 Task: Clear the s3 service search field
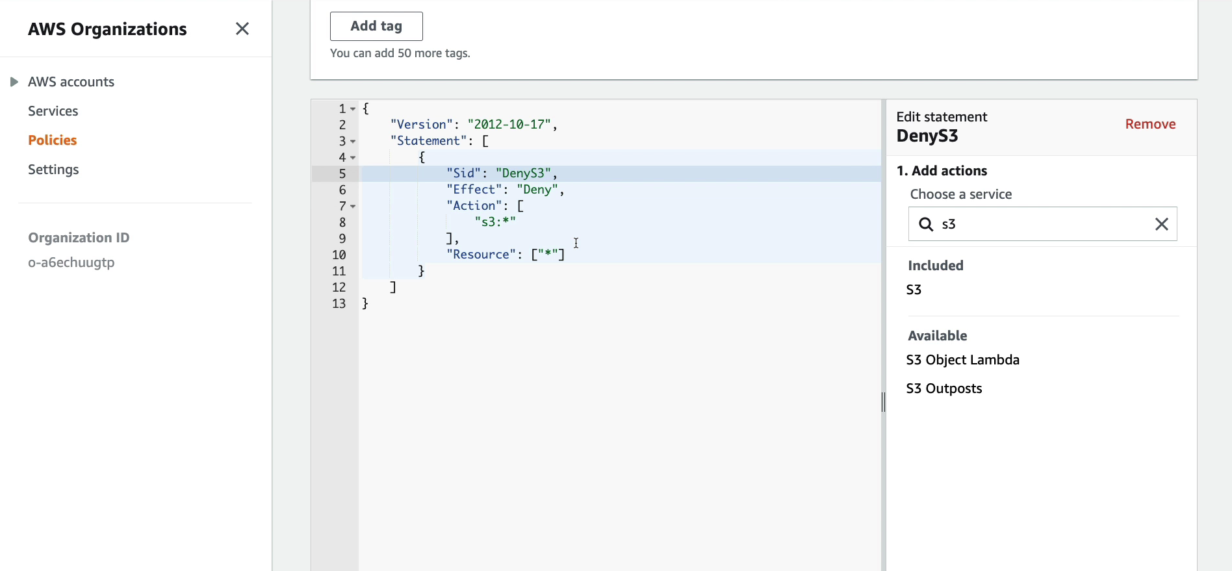[1162, 224]
